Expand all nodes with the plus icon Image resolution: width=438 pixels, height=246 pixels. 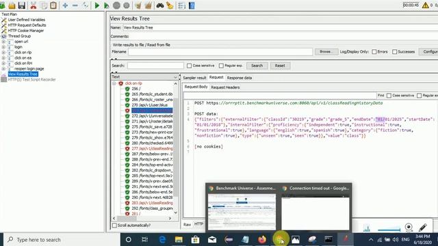[65, 5]
